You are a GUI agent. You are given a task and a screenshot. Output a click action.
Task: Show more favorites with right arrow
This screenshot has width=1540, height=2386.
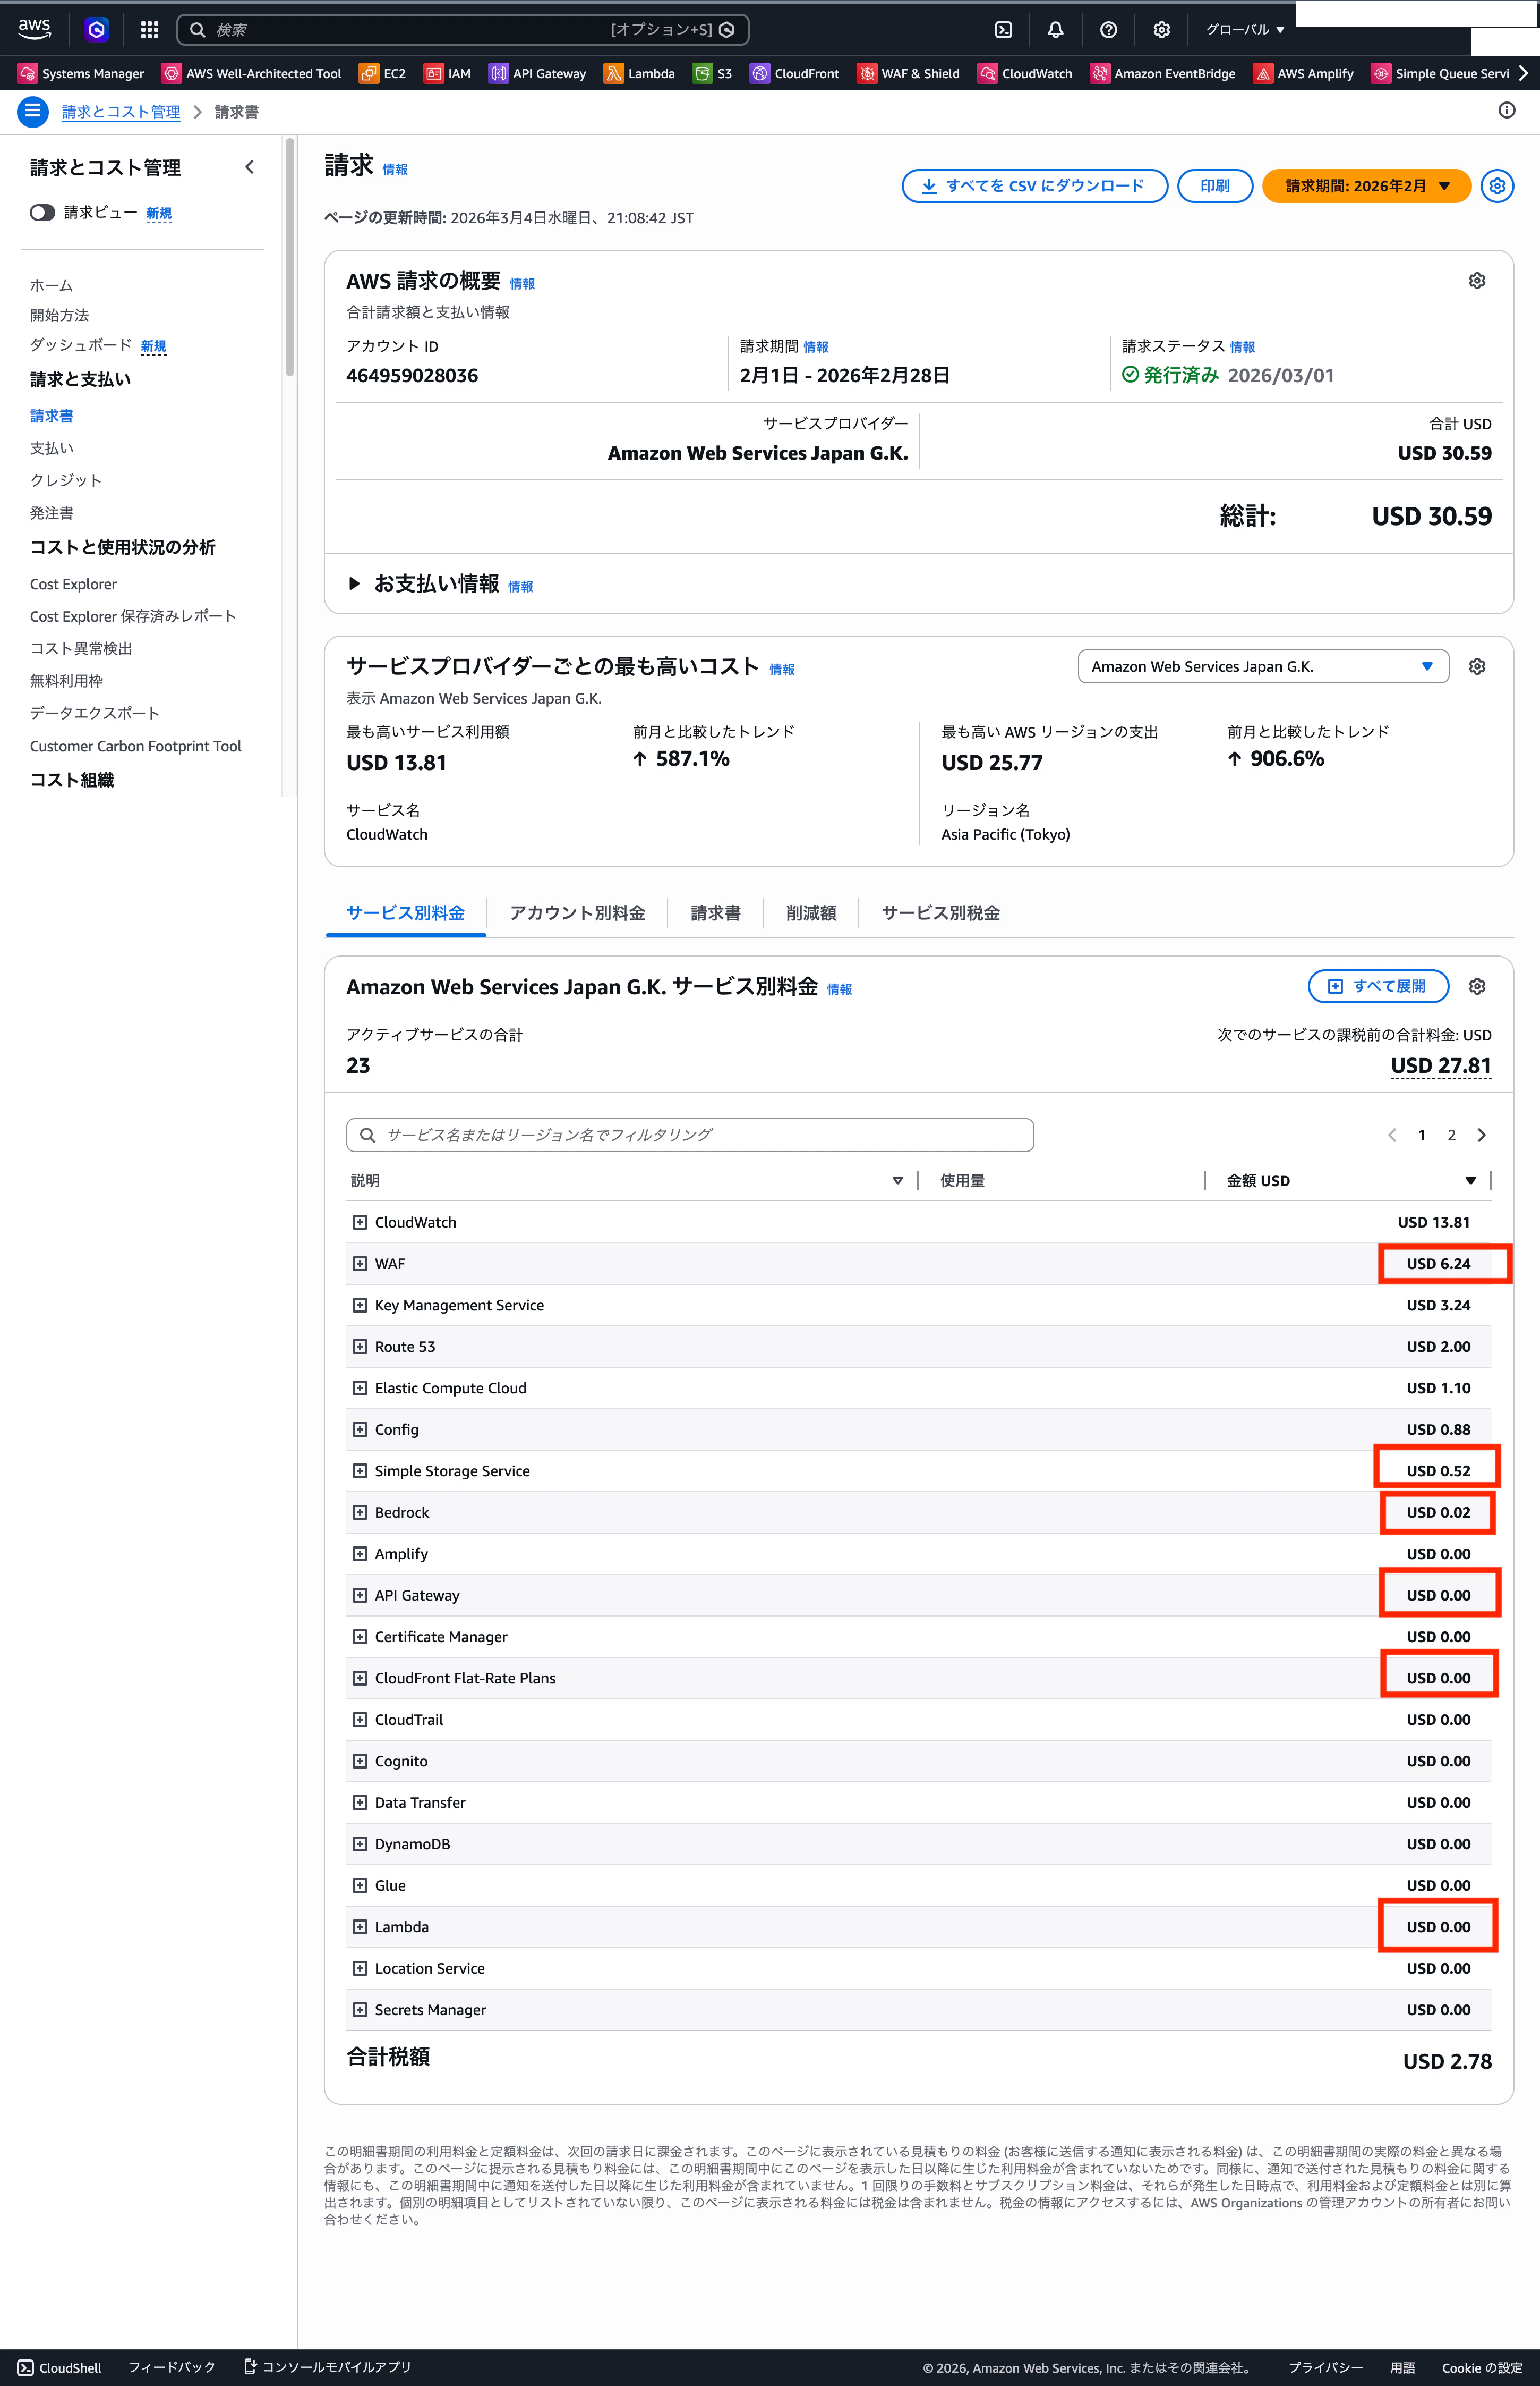click(x=1523, y=73)
